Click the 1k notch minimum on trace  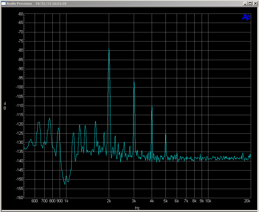coord(65,184)
